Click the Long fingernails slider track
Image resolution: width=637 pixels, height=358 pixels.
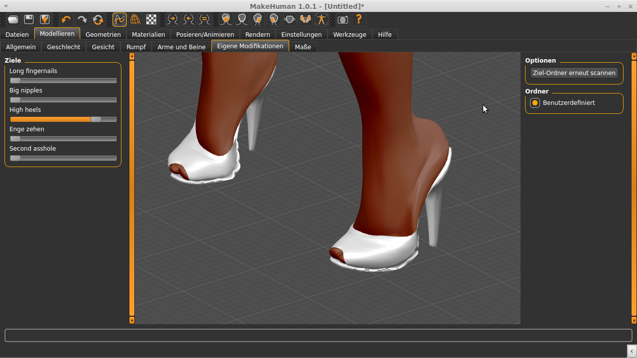point(63,81)
